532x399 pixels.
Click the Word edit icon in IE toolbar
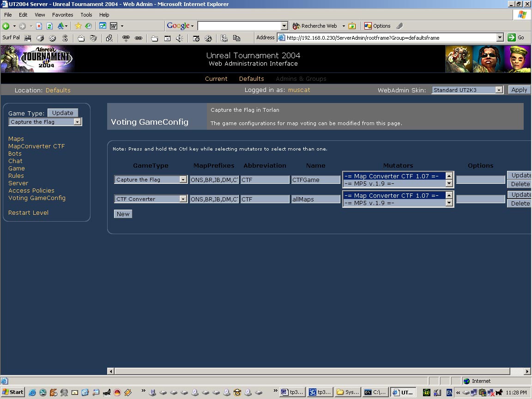click(x=113, y=26)
